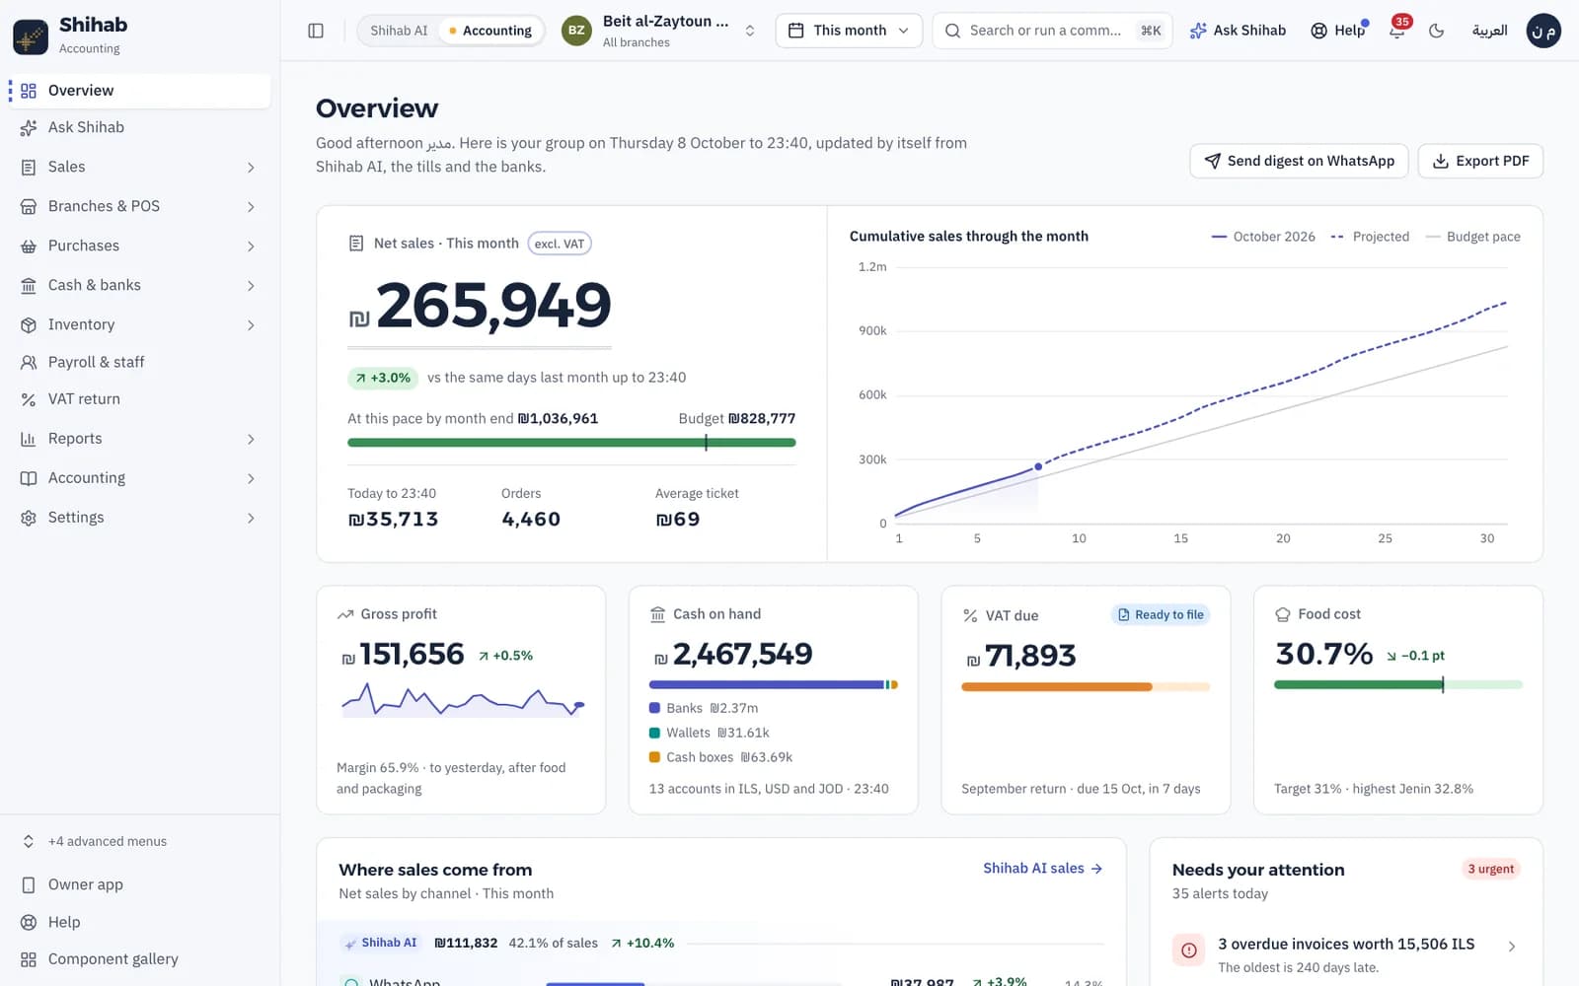The image size is (1579, 986).
Task: Expand the Purchases menu chevron
Action: point(251,246)
